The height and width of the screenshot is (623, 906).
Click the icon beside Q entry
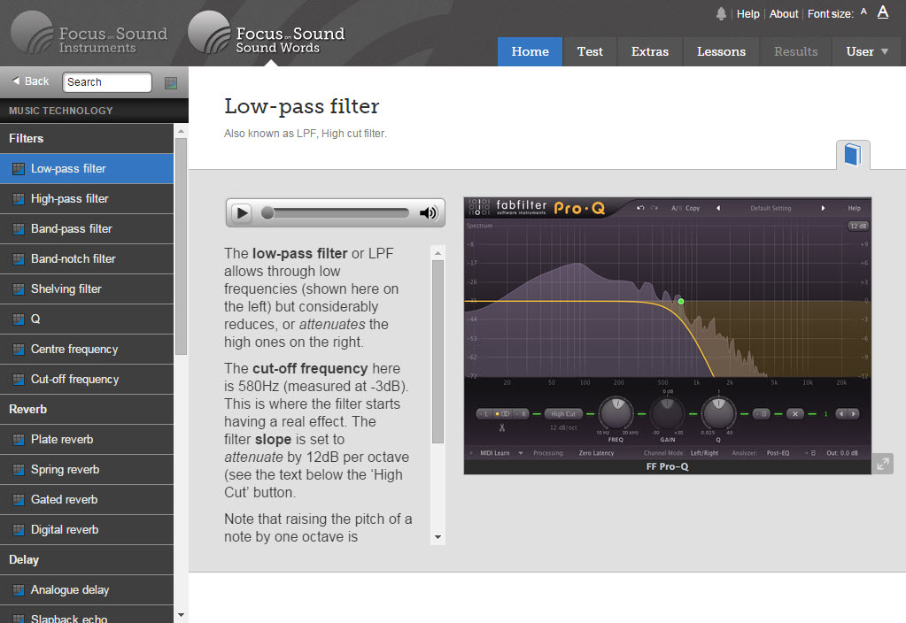point(19,319)
